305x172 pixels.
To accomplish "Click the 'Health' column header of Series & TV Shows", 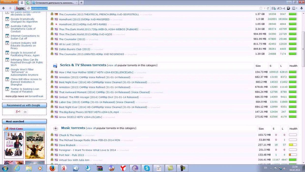I will point(293,66).
